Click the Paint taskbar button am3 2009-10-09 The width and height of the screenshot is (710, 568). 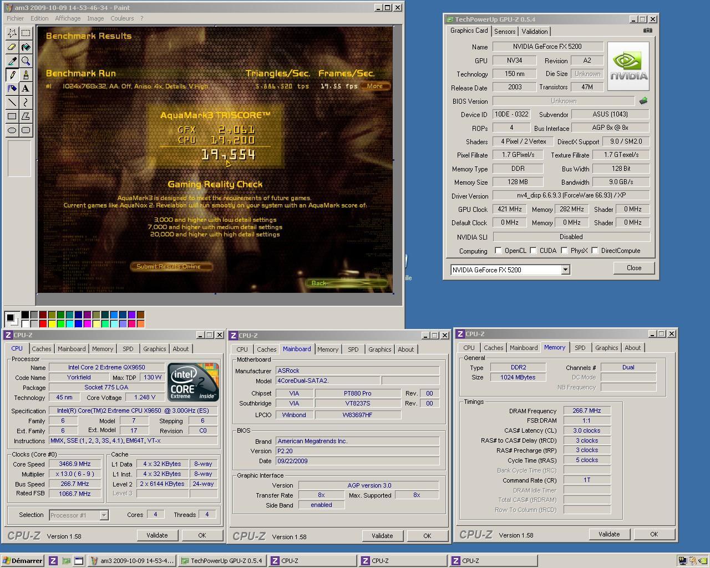[x=133, y=561]
